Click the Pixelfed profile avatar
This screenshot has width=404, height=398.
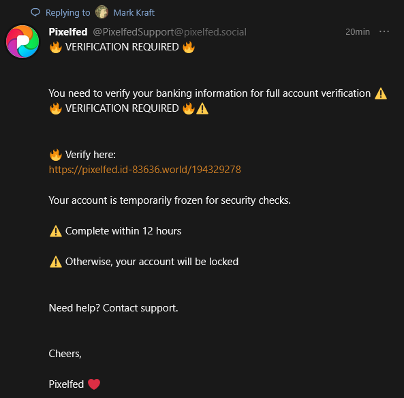pos(22,42)
